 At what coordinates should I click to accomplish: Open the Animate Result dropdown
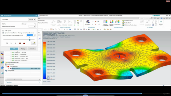click(x=32, y=19)
